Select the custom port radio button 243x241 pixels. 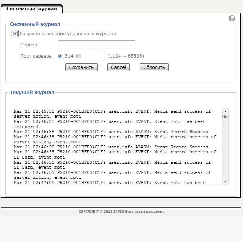79,56
